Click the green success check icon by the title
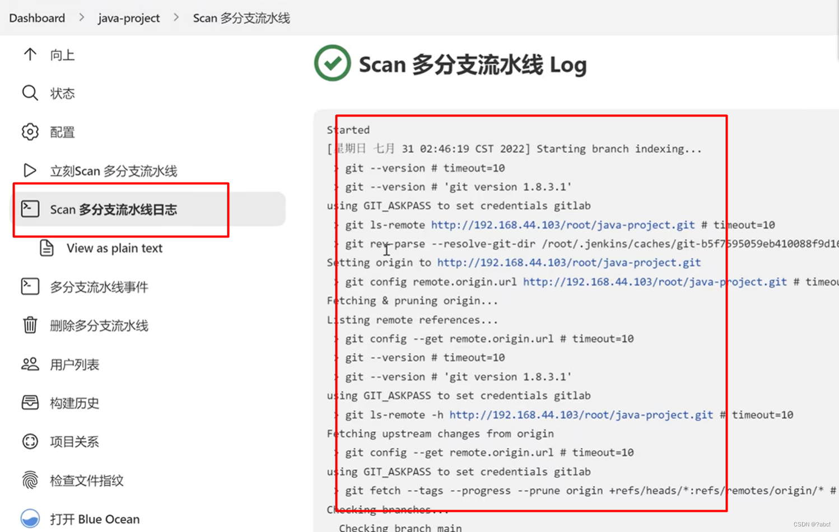The image size is (839, 532). pyautogui.click(x=332, y=63)
